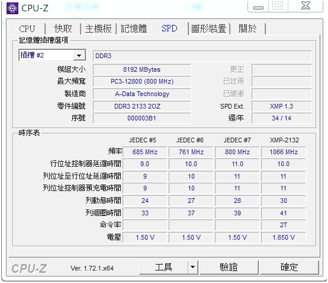Click the 工具 button

point(163,267)
